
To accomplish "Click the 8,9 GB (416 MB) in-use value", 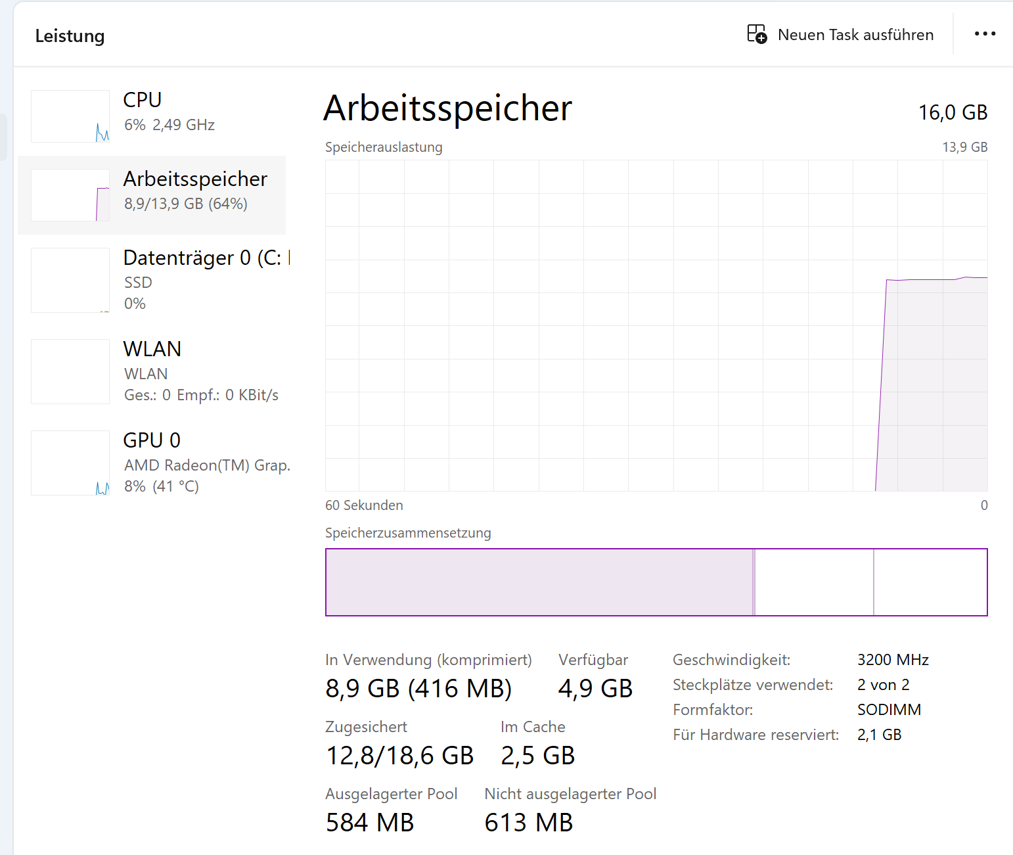I will pyautogui.click(x=418, y=689).
